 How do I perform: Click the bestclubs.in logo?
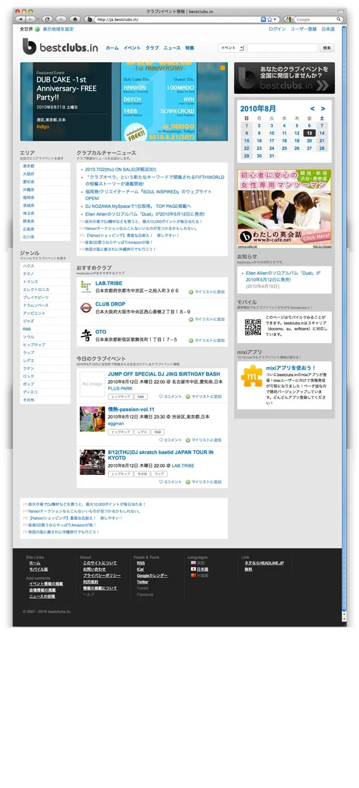(60, 47)
